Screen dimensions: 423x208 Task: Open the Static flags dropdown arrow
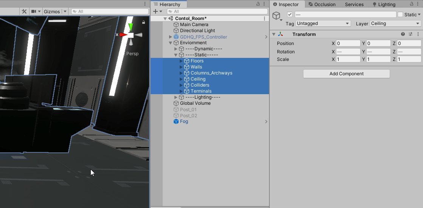419,15
